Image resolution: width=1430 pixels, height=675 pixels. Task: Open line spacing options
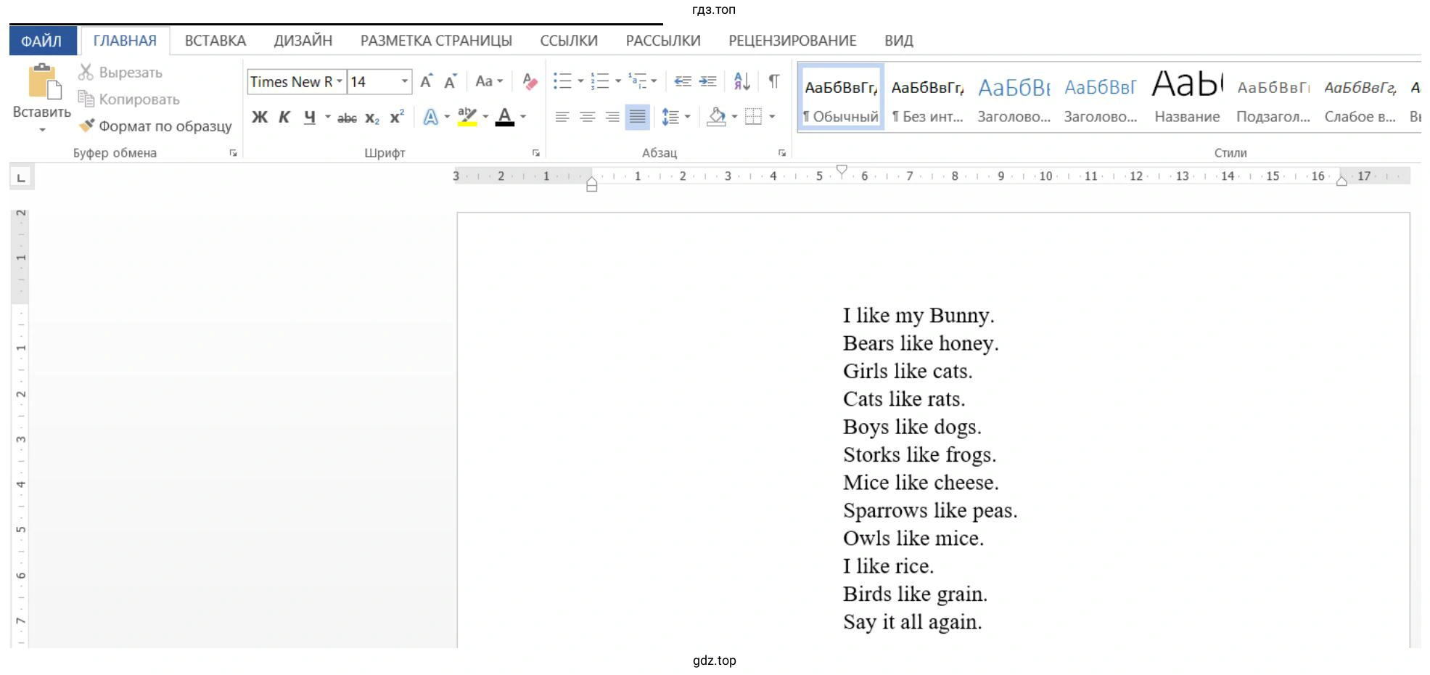coord(670,117)
